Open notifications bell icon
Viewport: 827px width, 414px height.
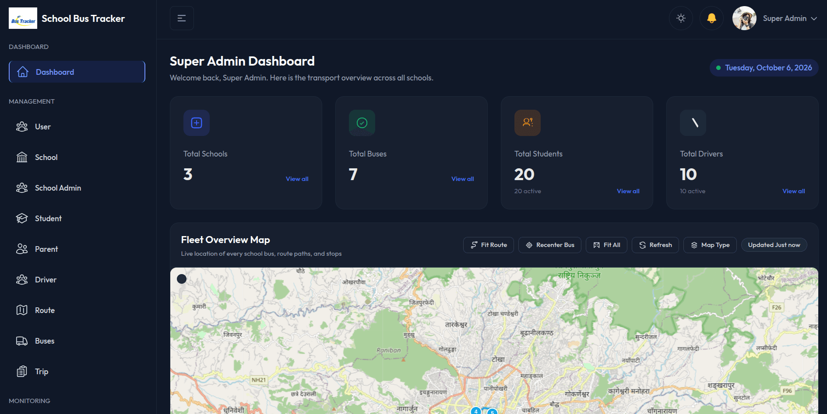(x=711, y=18)
